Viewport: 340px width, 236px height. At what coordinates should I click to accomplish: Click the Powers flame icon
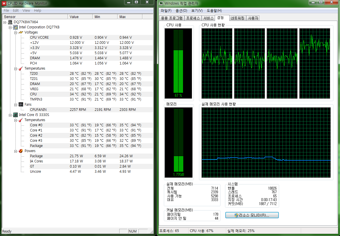point(21,151)
